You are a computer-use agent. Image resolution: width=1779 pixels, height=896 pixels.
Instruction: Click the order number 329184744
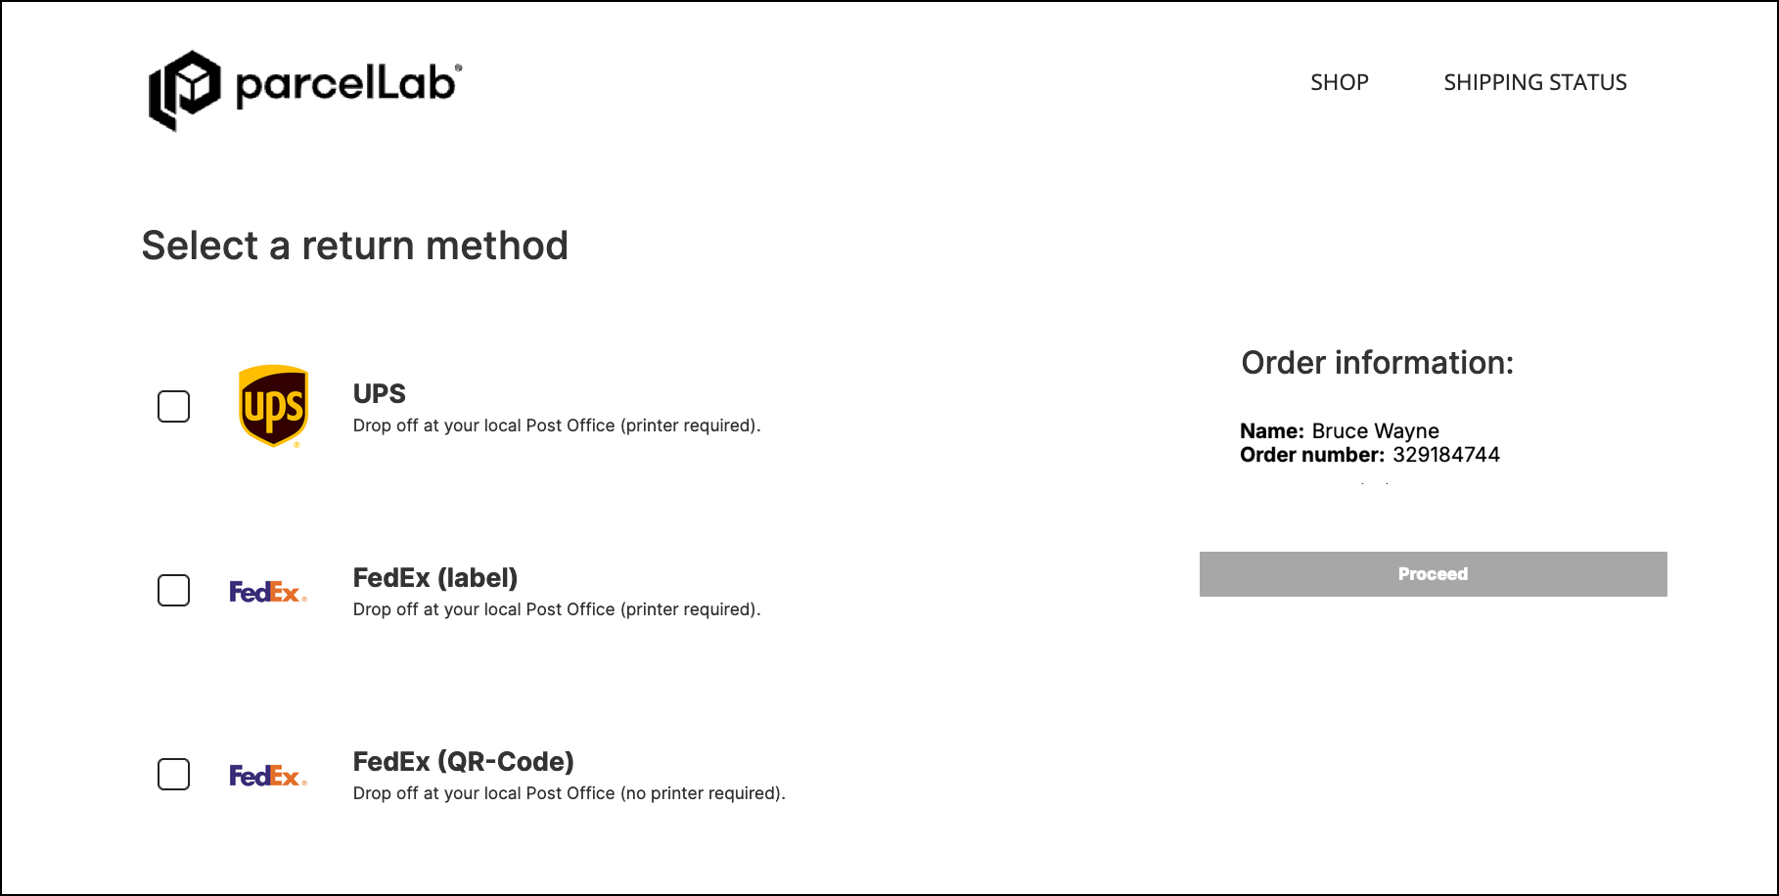click(1445, 455)
